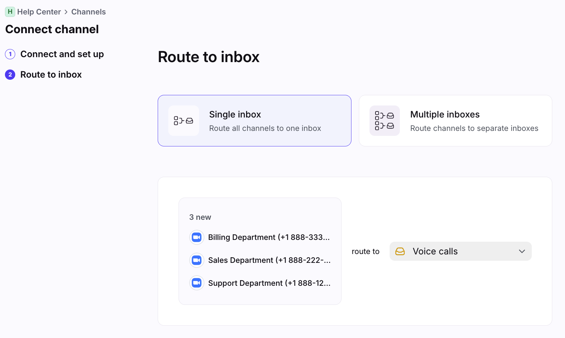Click the green Help Center H icon
This screenshot has width=565, height=338.
[10, 12]
